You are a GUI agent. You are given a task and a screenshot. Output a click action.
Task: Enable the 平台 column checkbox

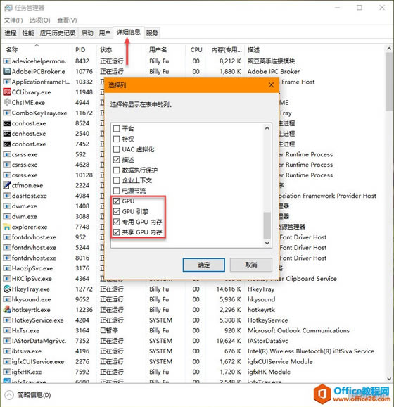(x=117, y=128)
